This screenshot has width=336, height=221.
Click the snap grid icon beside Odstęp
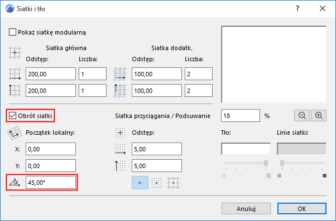(120, 132)
